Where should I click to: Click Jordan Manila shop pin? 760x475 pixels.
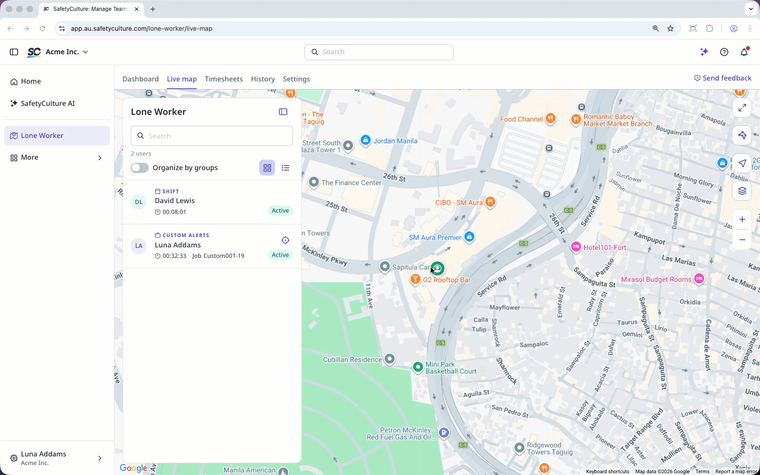pyautogui.click(x=366, y=140)
